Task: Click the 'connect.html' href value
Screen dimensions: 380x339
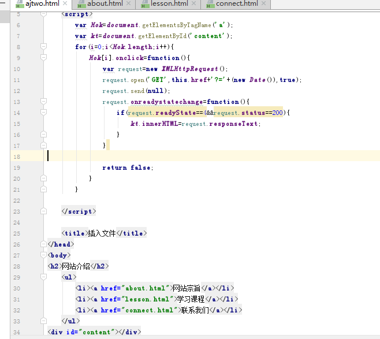Action: click(149, 310)
